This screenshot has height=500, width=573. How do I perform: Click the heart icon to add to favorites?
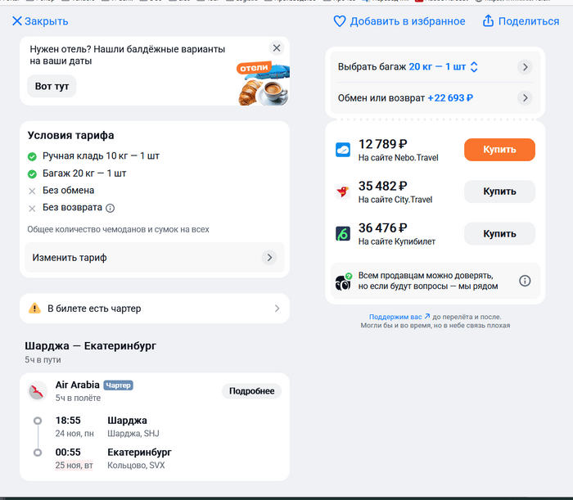pyautogui.click(x=340, y=21)
